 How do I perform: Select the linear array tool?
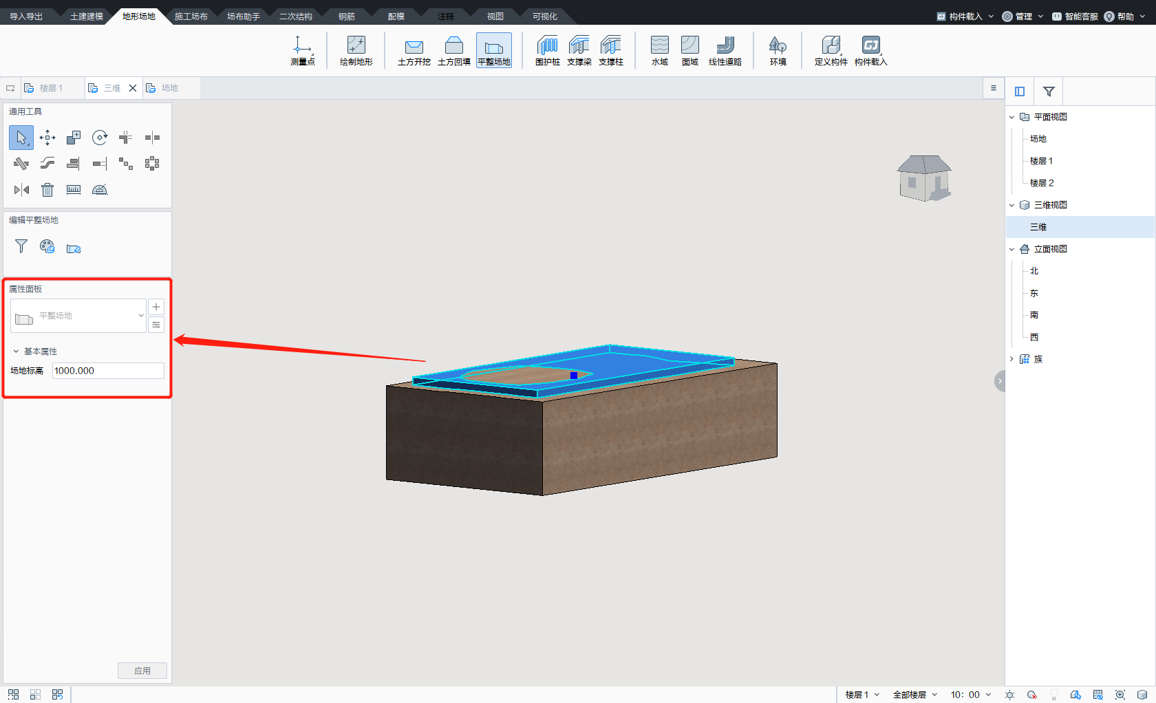126,164
